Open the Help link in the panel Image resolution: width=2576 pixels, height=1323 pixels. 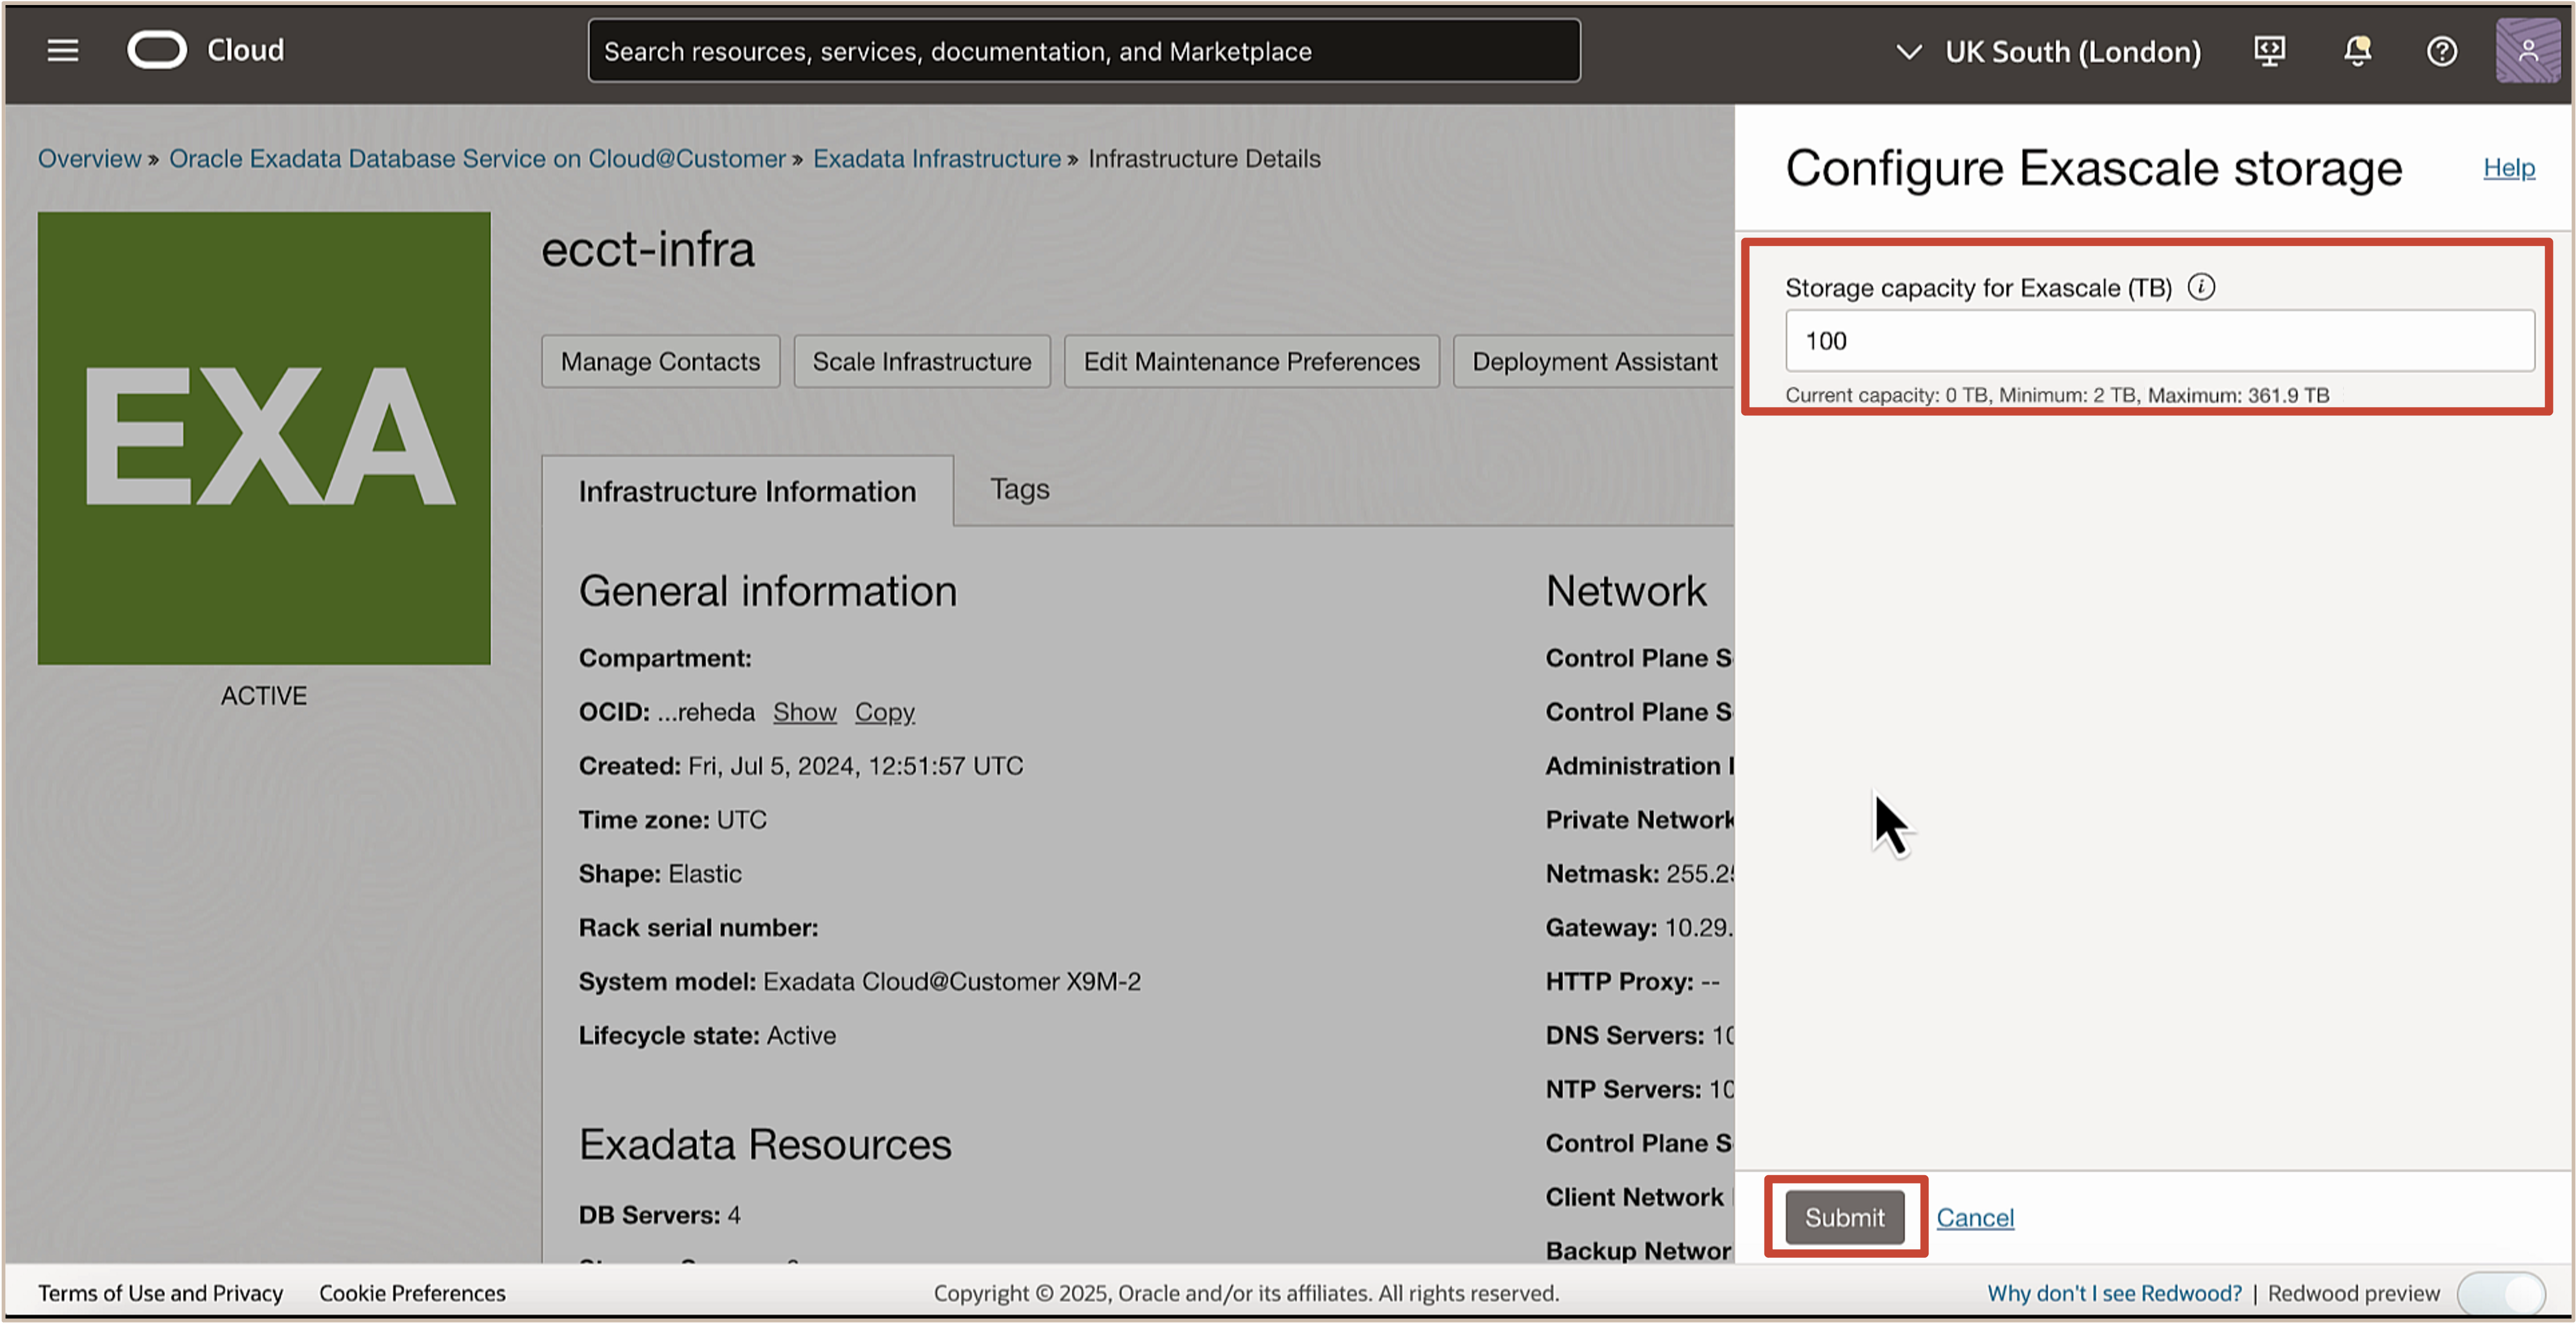click(x=2508, y=167)
